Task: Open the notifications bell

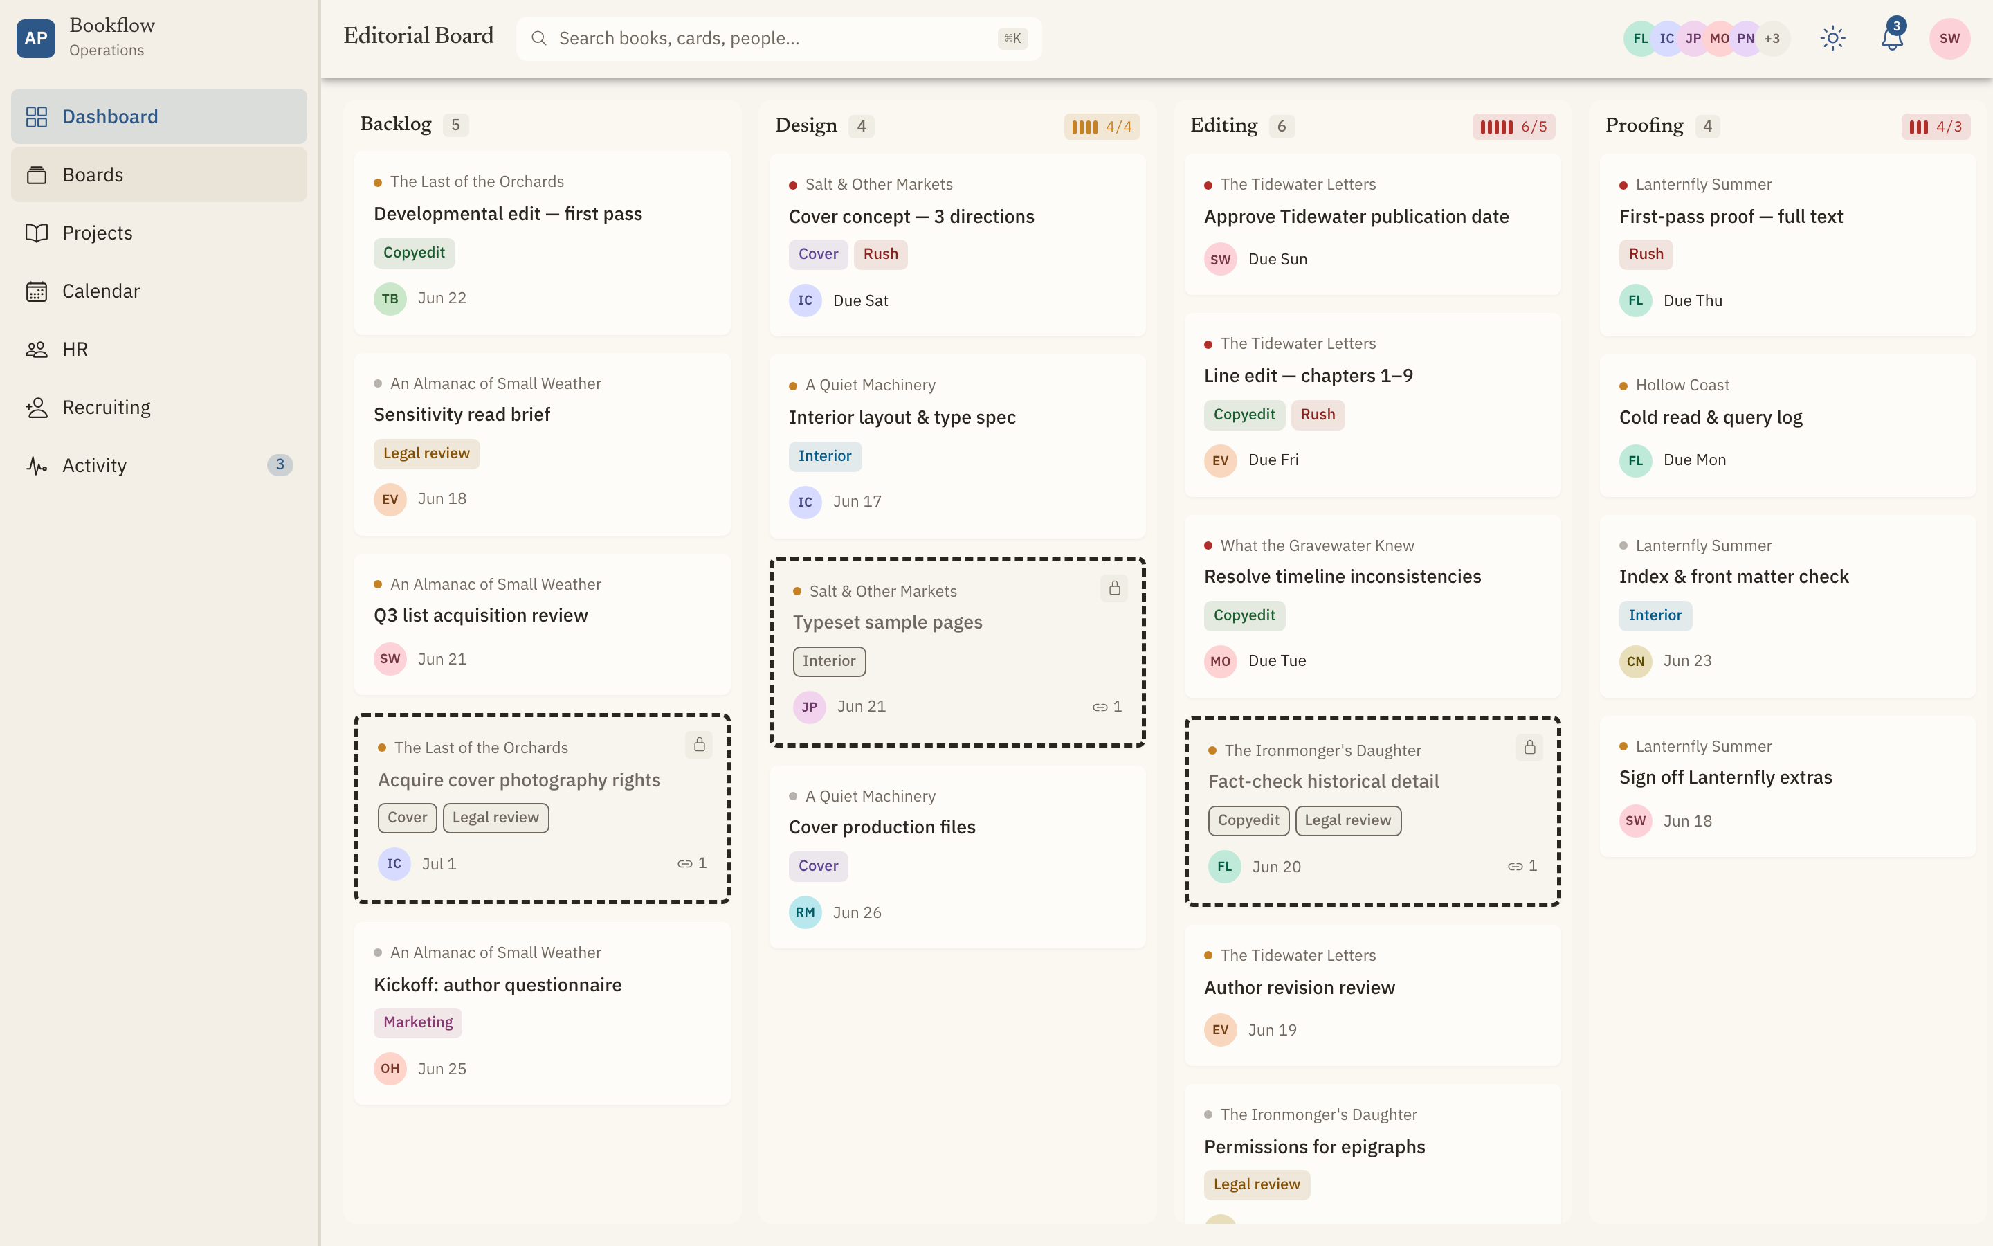Action: [1892, 38]
